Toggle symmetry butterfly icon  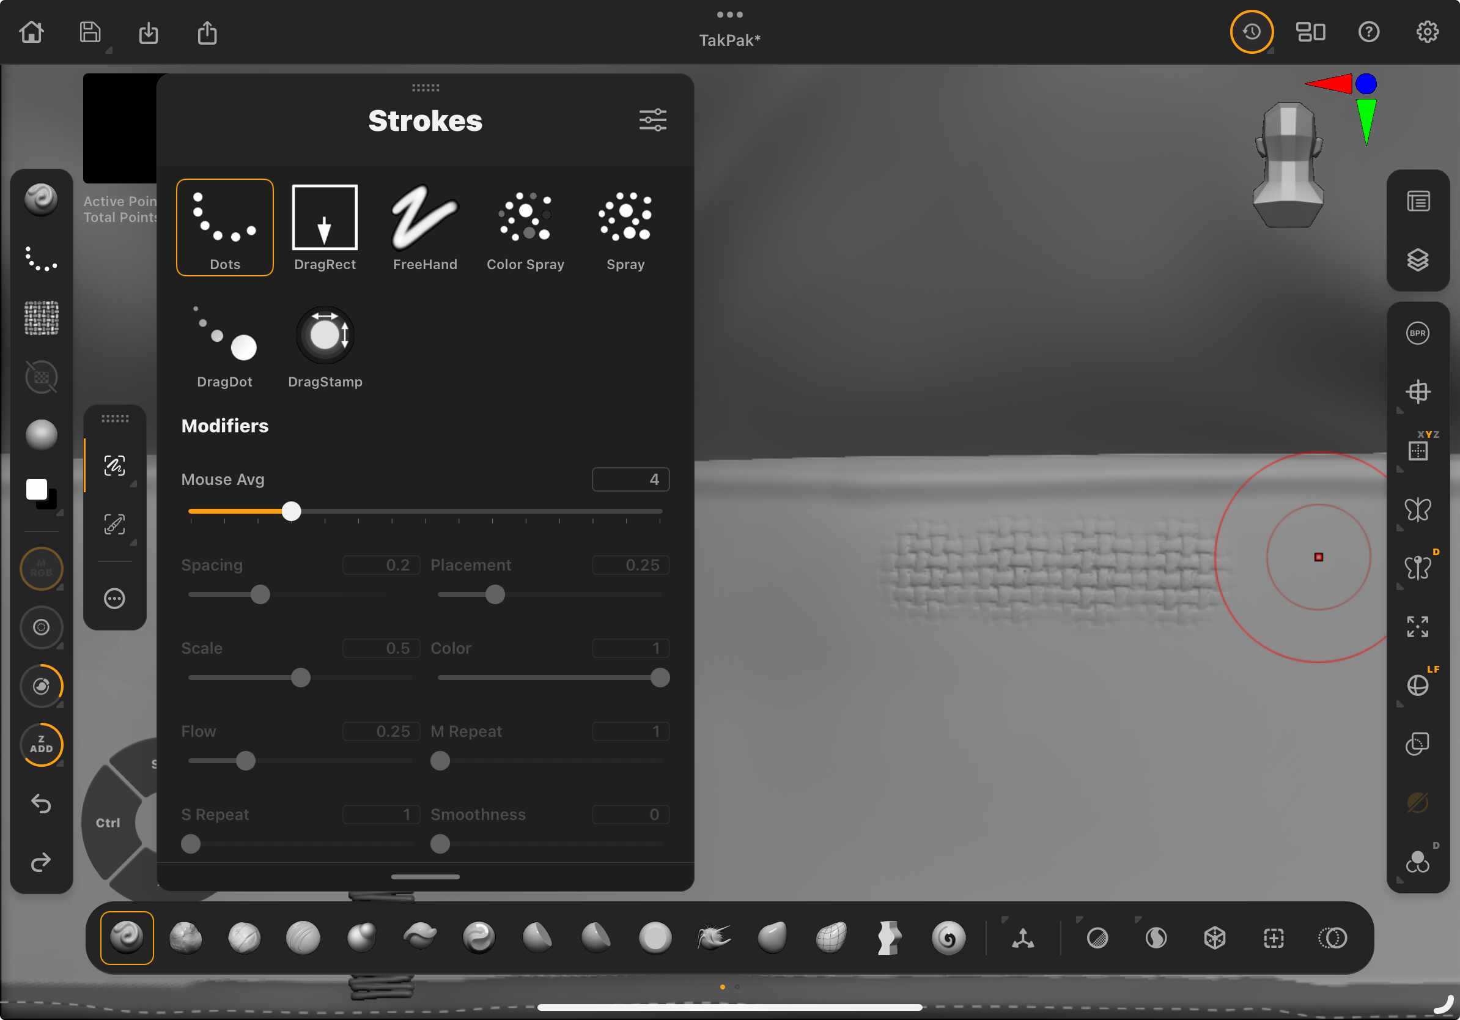point(1417,509)
